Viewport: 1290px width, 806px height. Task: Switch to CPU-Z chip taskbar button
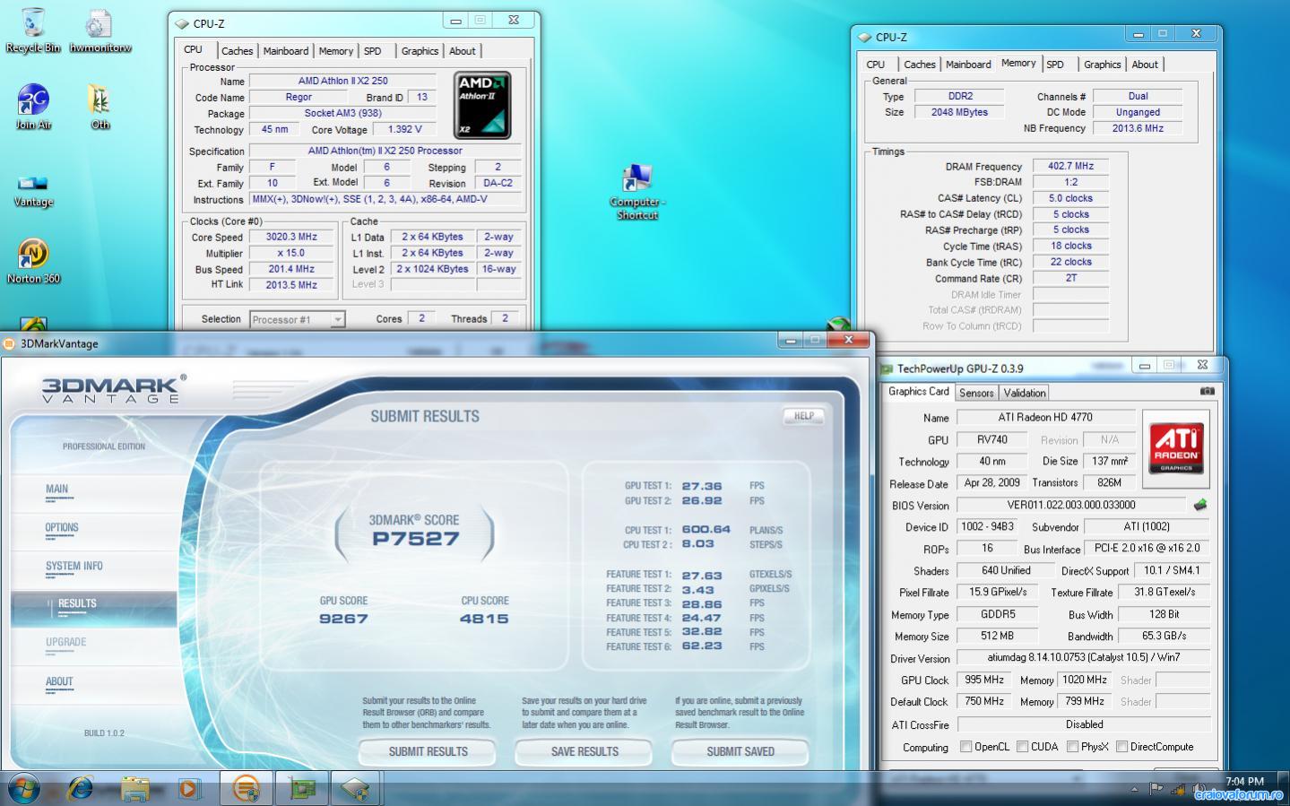[356, 789]
